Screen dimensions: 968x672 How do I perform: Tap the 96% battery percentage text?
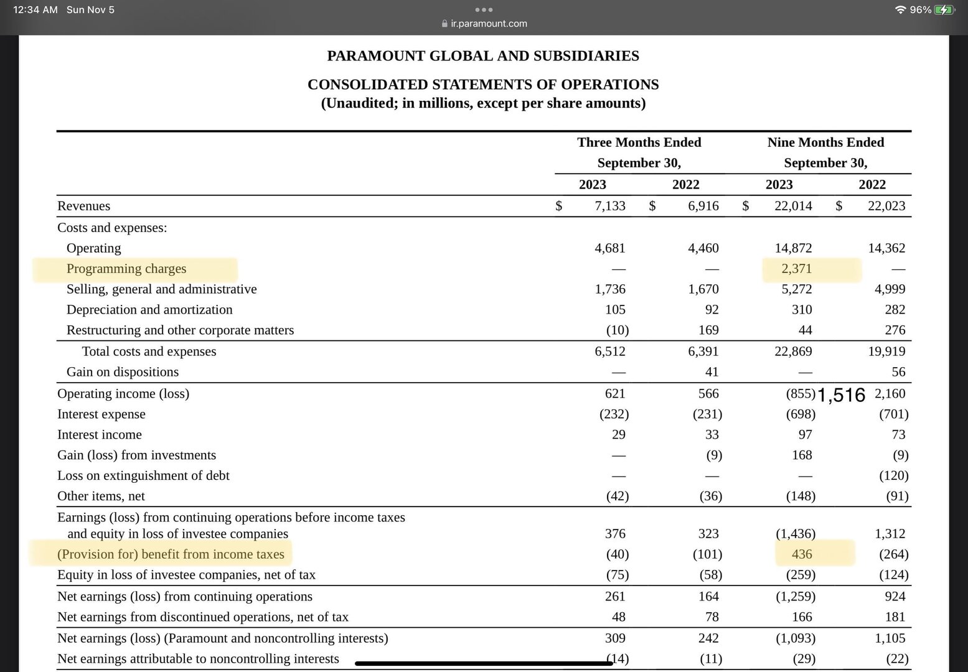tap(920, 10)
